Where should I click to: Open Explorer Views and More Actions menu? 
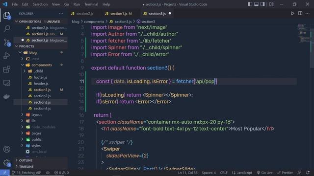tap(61, 13)
